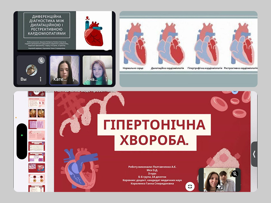Select Ана… participant video tile
Screen dimensions: 271x203
(x=97, y=69)
